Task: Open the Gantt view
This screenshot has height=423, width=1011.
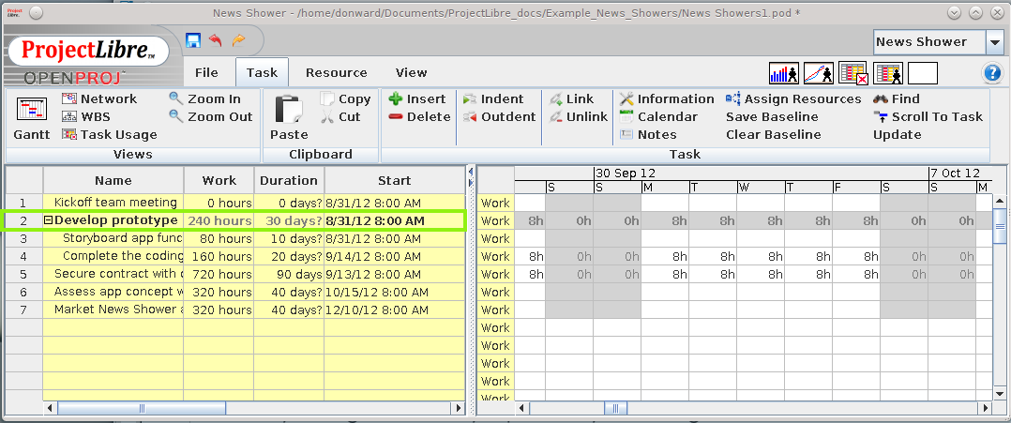Action: [x=32, y=118]
